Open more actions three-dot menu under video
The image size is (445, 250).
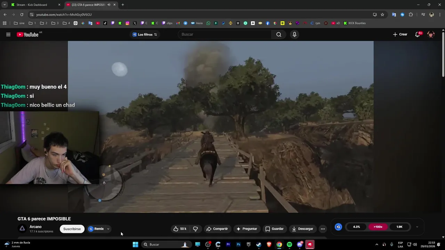[323, 229]
